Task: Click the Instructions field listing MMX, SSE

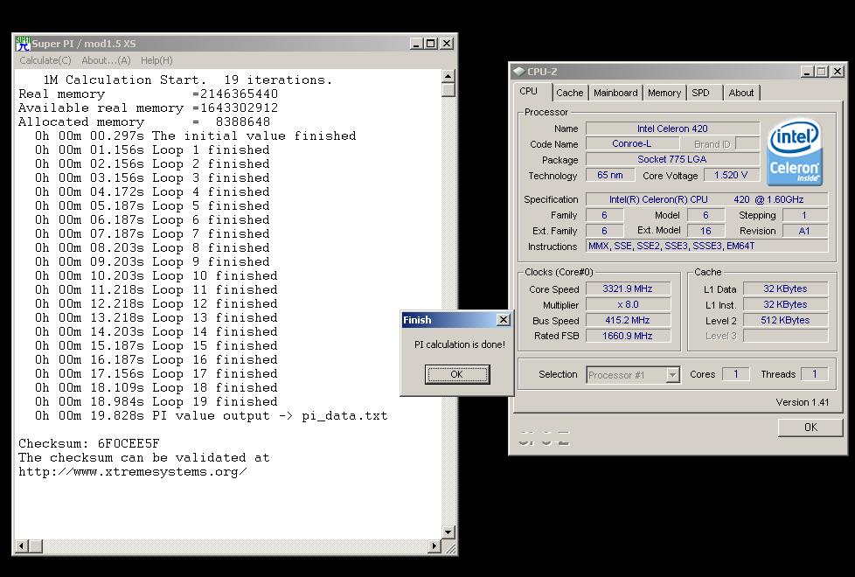Action: pyautogui.click(x=706, y=246)
